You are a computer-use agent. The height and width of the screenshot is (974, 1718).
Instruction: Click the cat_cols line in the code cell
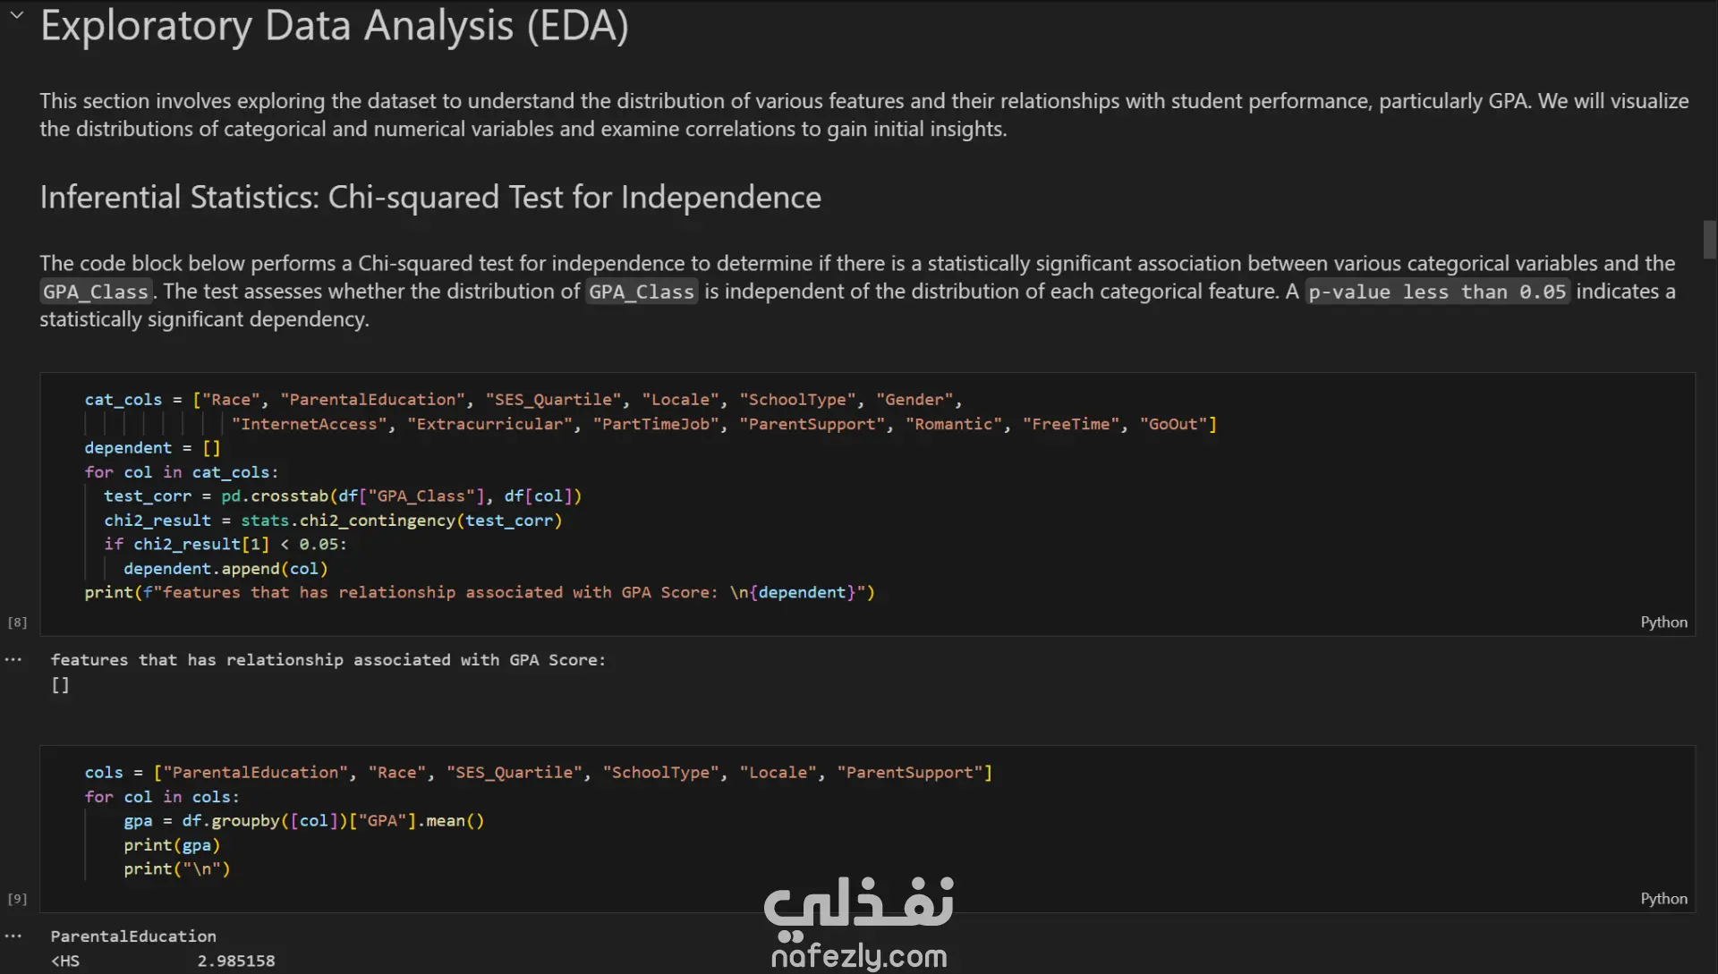pyautogui.click(x=523, y=400)
